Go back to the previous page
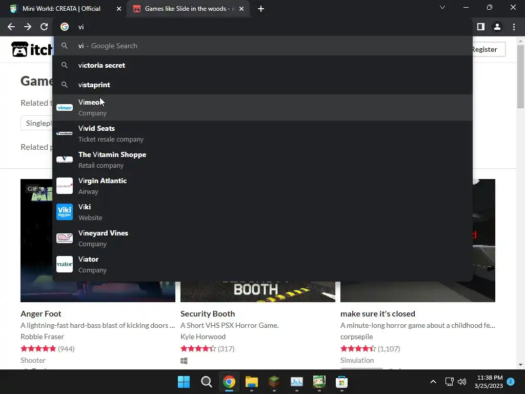 click(11, 27)
